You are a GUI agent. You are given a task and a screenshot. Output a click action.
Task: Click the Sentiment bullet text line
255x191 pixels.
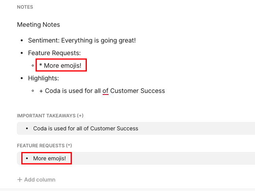click(82, 40)
